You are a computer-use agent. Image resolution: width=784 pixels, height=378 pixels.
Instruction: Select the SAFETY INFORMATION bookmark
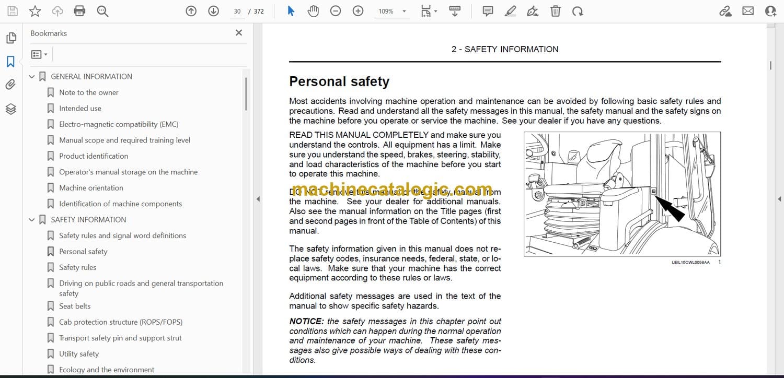pyautogui.click(x=88, y=220)
